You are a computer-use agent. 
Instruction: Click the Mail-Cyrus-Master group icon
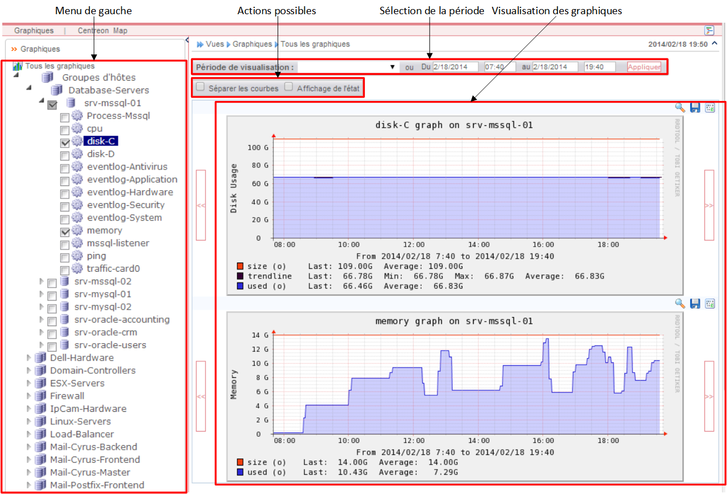(x=40, y=472)
